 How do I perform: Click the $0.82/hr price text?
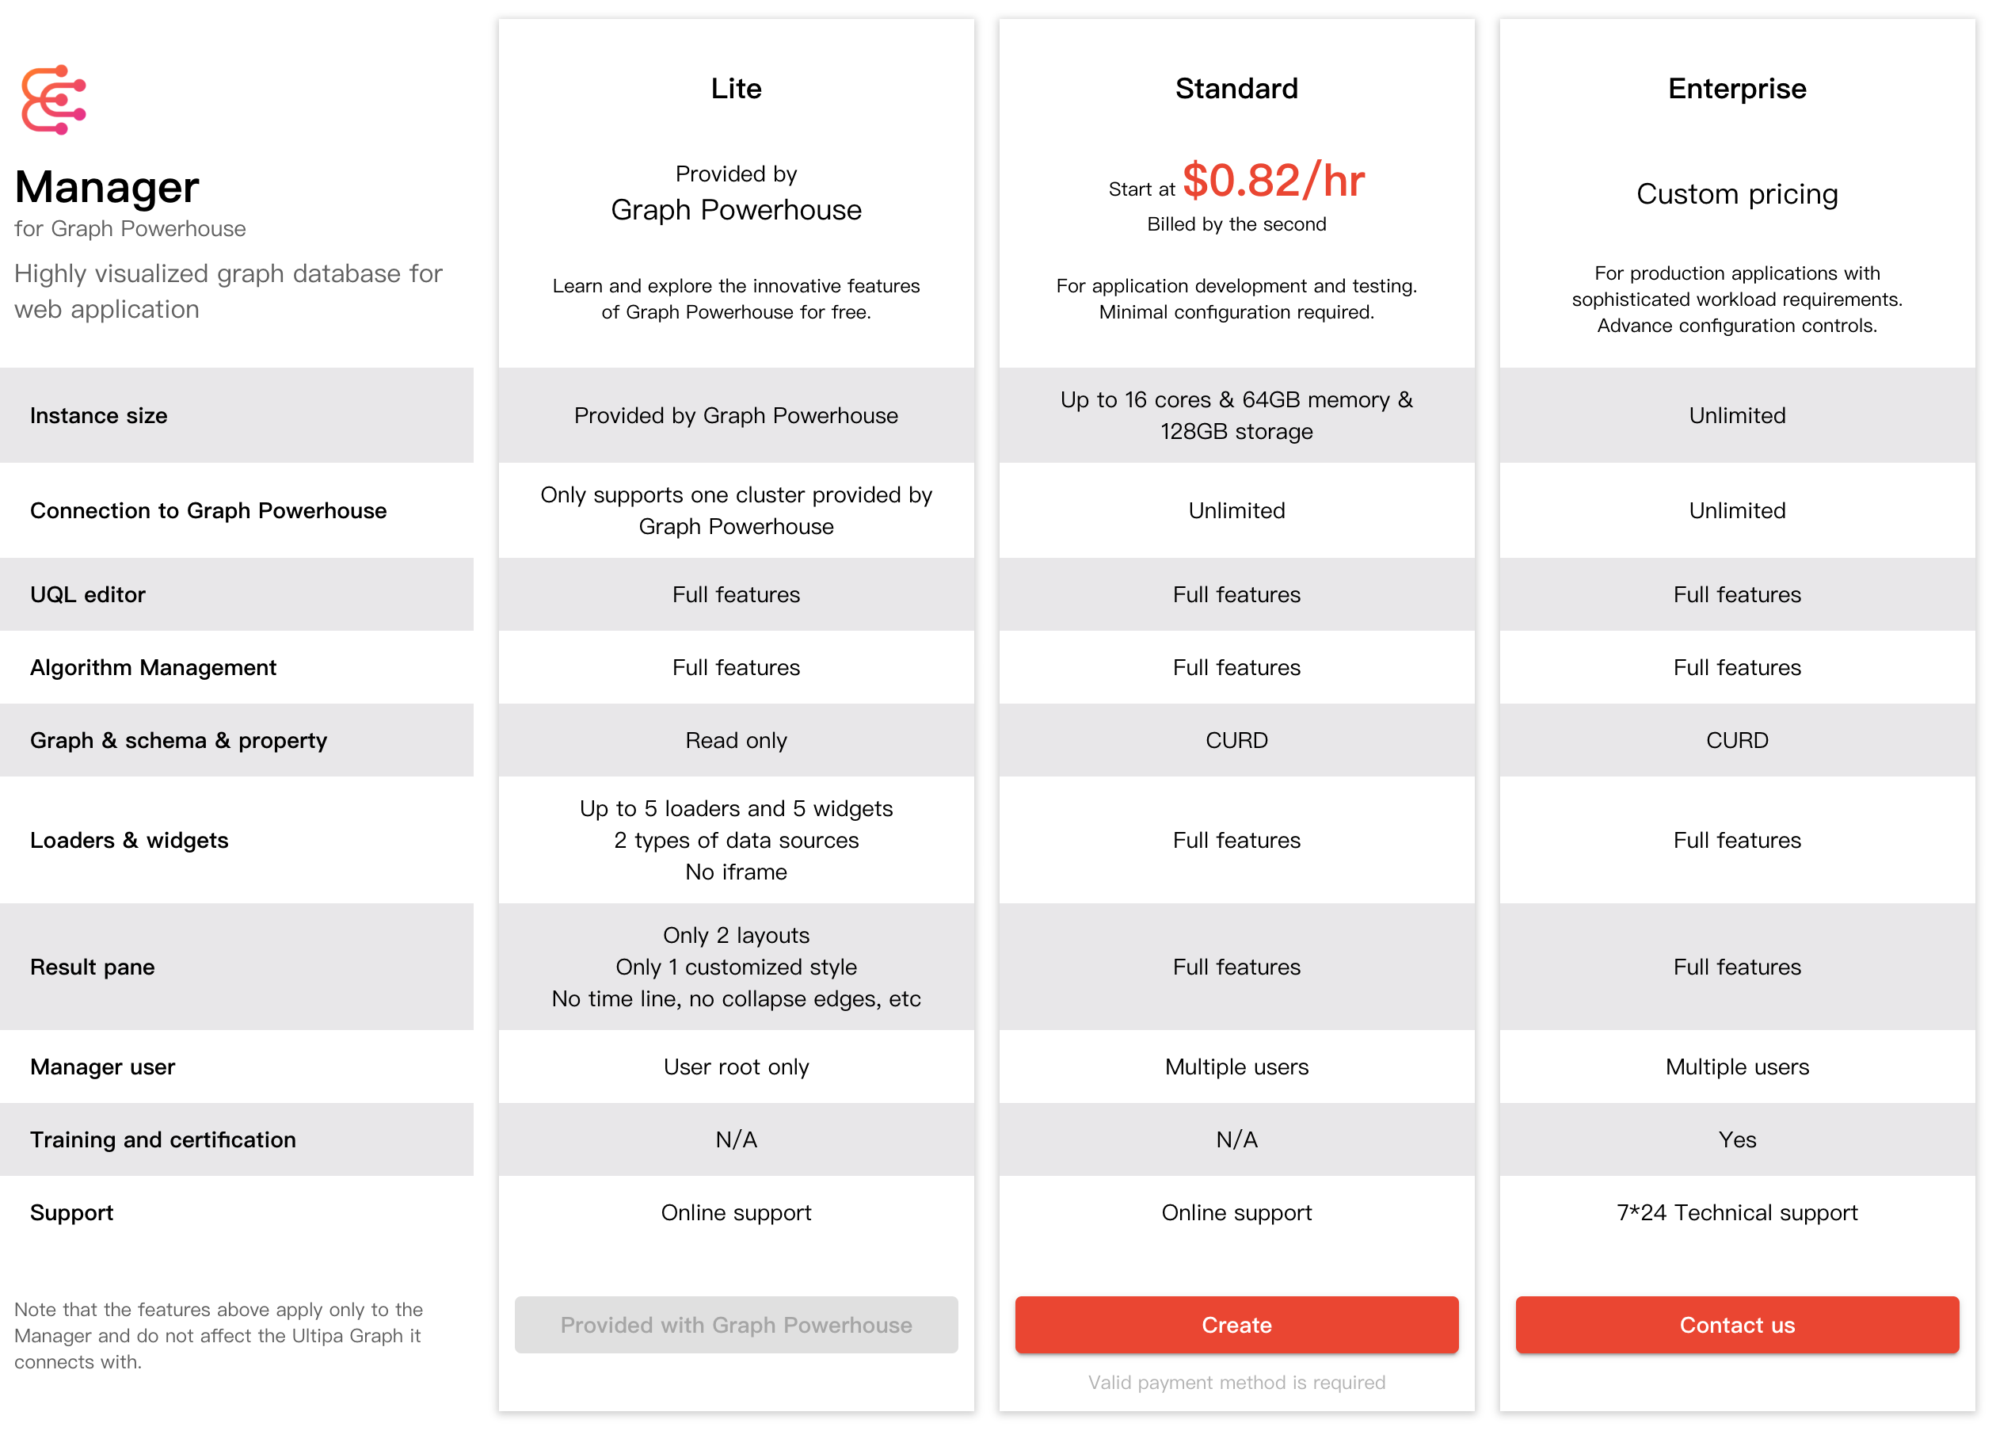click(x=1273, y=181)
